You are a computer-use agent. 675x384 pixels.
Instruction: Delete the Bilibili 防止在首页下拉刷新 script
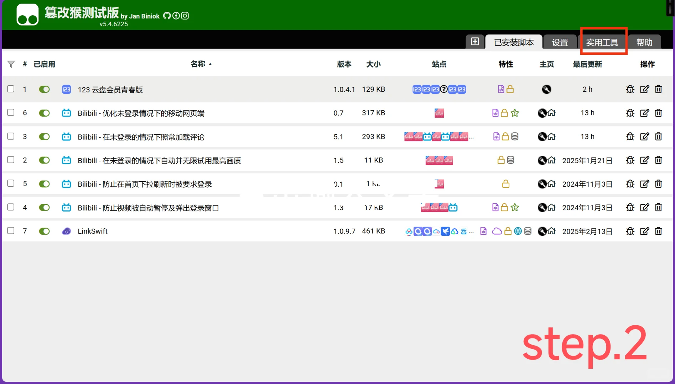[x=658, y=184]
